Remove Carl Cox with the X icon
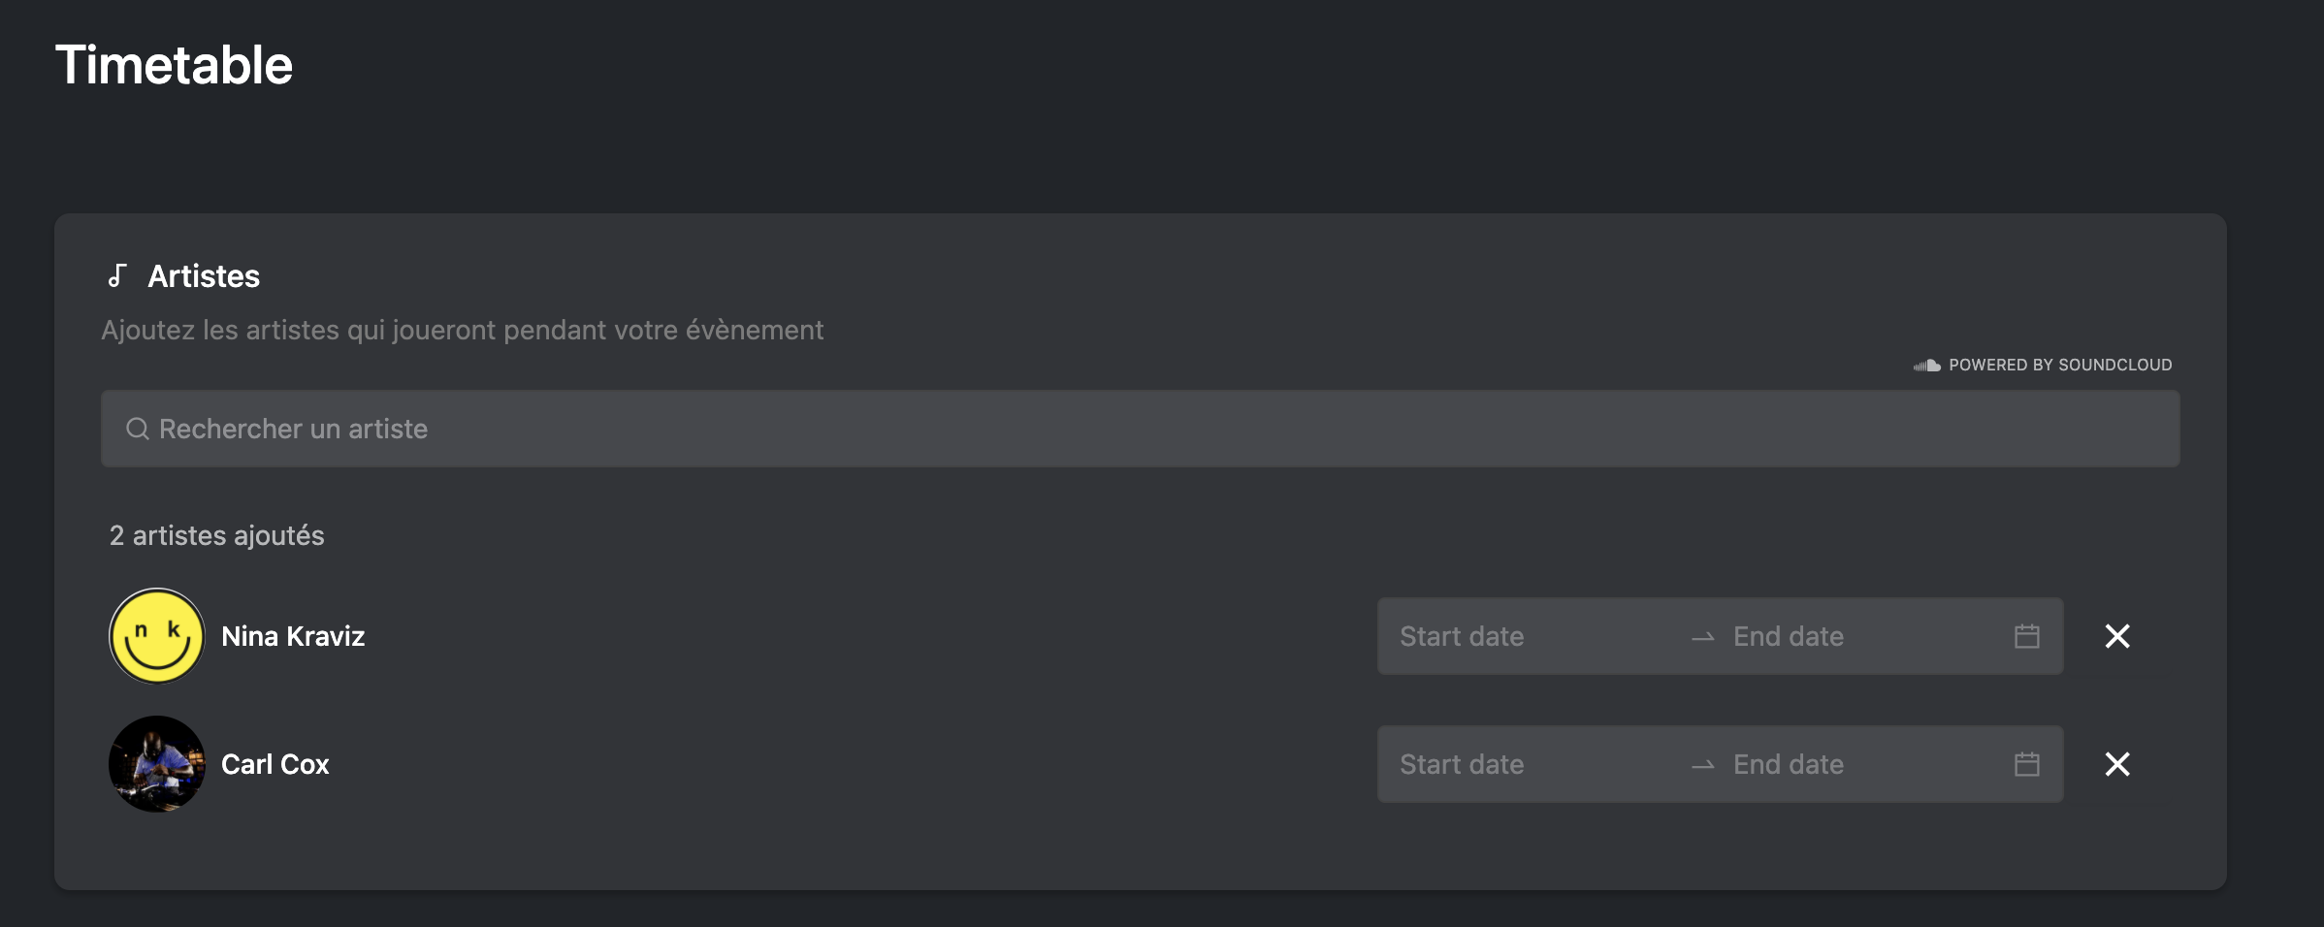The image size is (2324, 927). pos(2117,764)
